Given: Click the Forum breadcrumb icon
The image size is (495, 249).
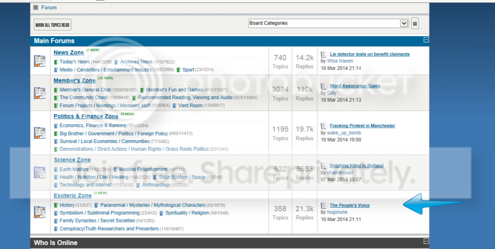Looking at the screenshot, I should tap(36, 8).
